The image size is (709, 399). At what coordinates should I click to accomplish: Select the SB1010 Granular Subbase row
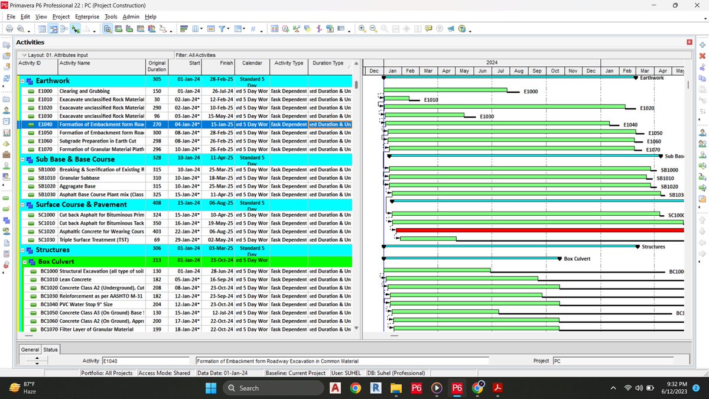pyautogui.click(x=185, y=178)
